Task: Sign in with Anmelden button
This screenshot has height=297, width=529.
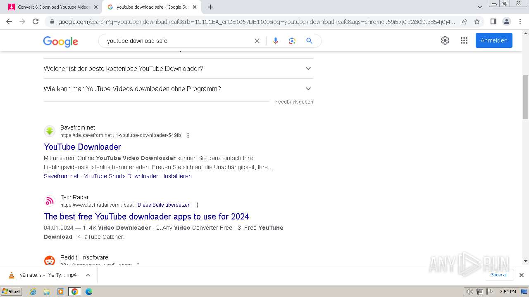Action: point(494,40)
